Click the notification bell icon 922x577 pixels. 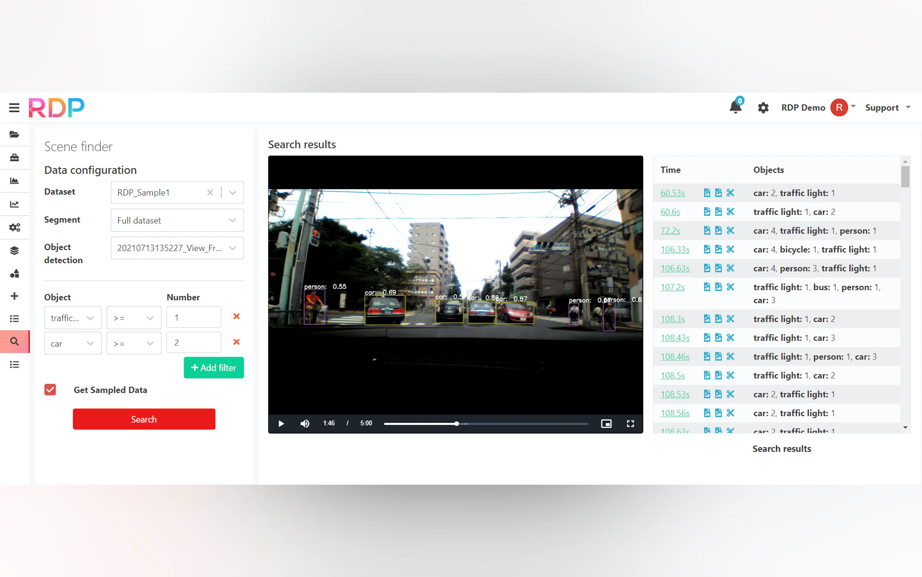coord(735,107)
